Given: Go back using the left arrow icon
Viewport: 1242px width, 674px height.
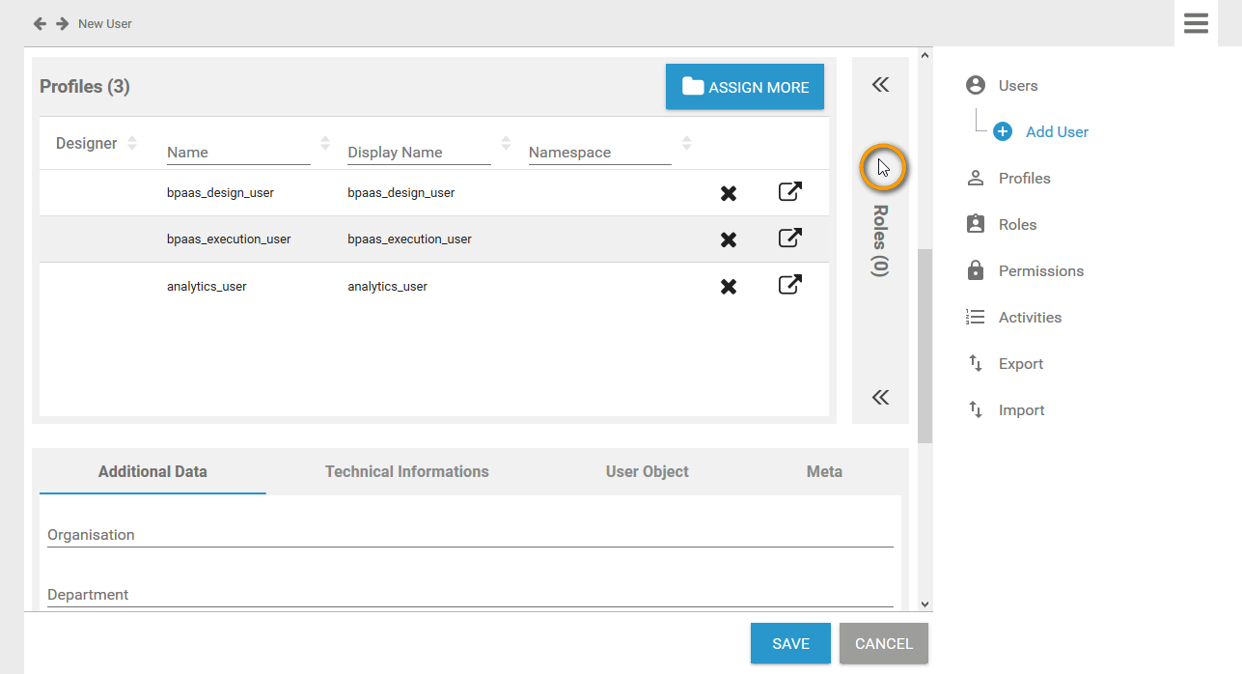Looking at the screenshot, I should 40,23.
